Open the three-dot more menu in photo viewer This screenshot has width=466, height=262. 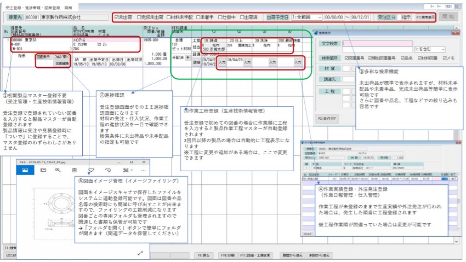click(143, 170)
